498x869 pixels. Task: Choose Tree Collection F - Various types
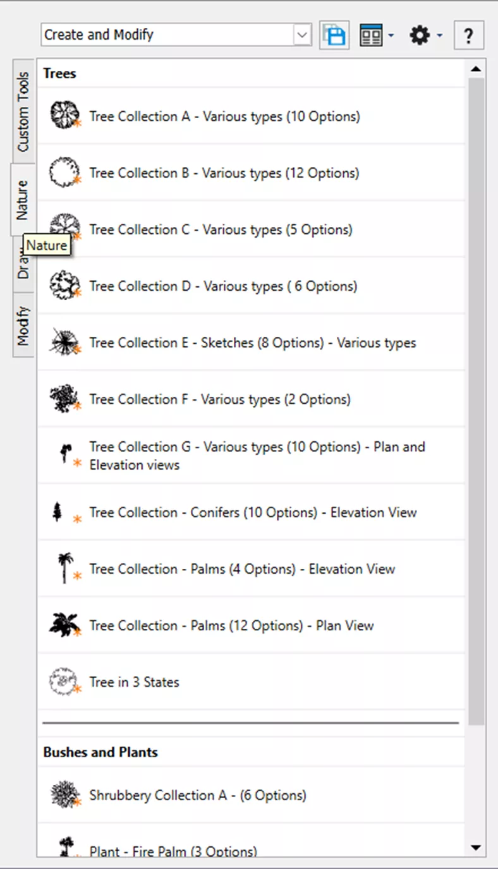(219, 399)
